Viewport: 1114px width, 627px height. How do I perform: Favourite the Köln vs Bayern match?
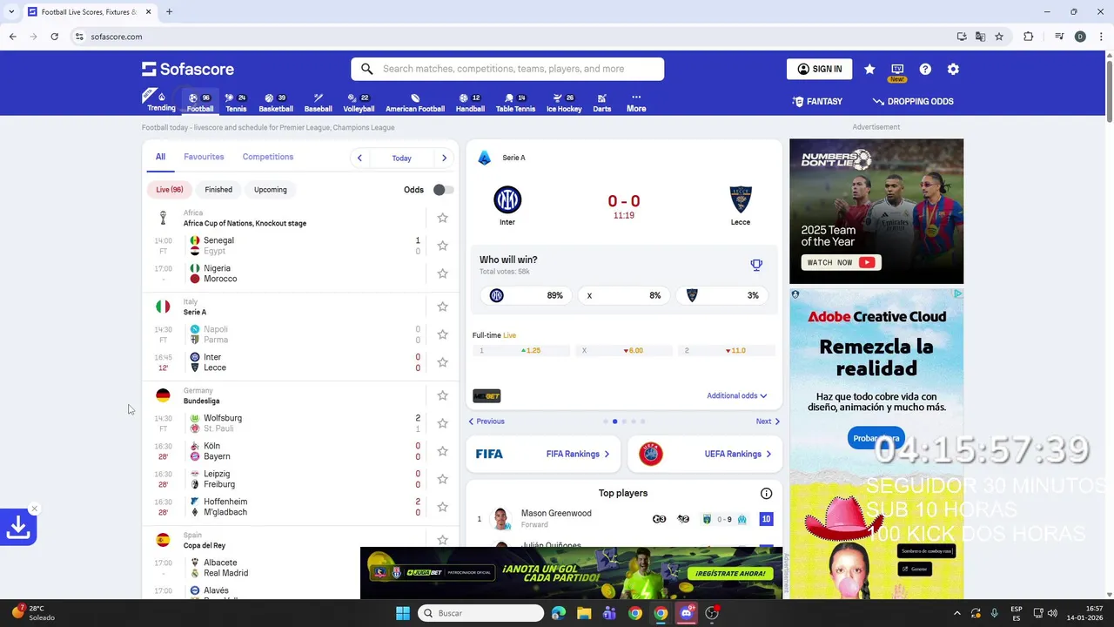tap(442, 451)
